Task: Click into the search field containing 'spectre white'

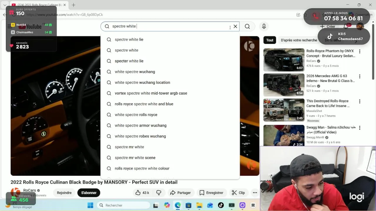Action: coord(170,26)
